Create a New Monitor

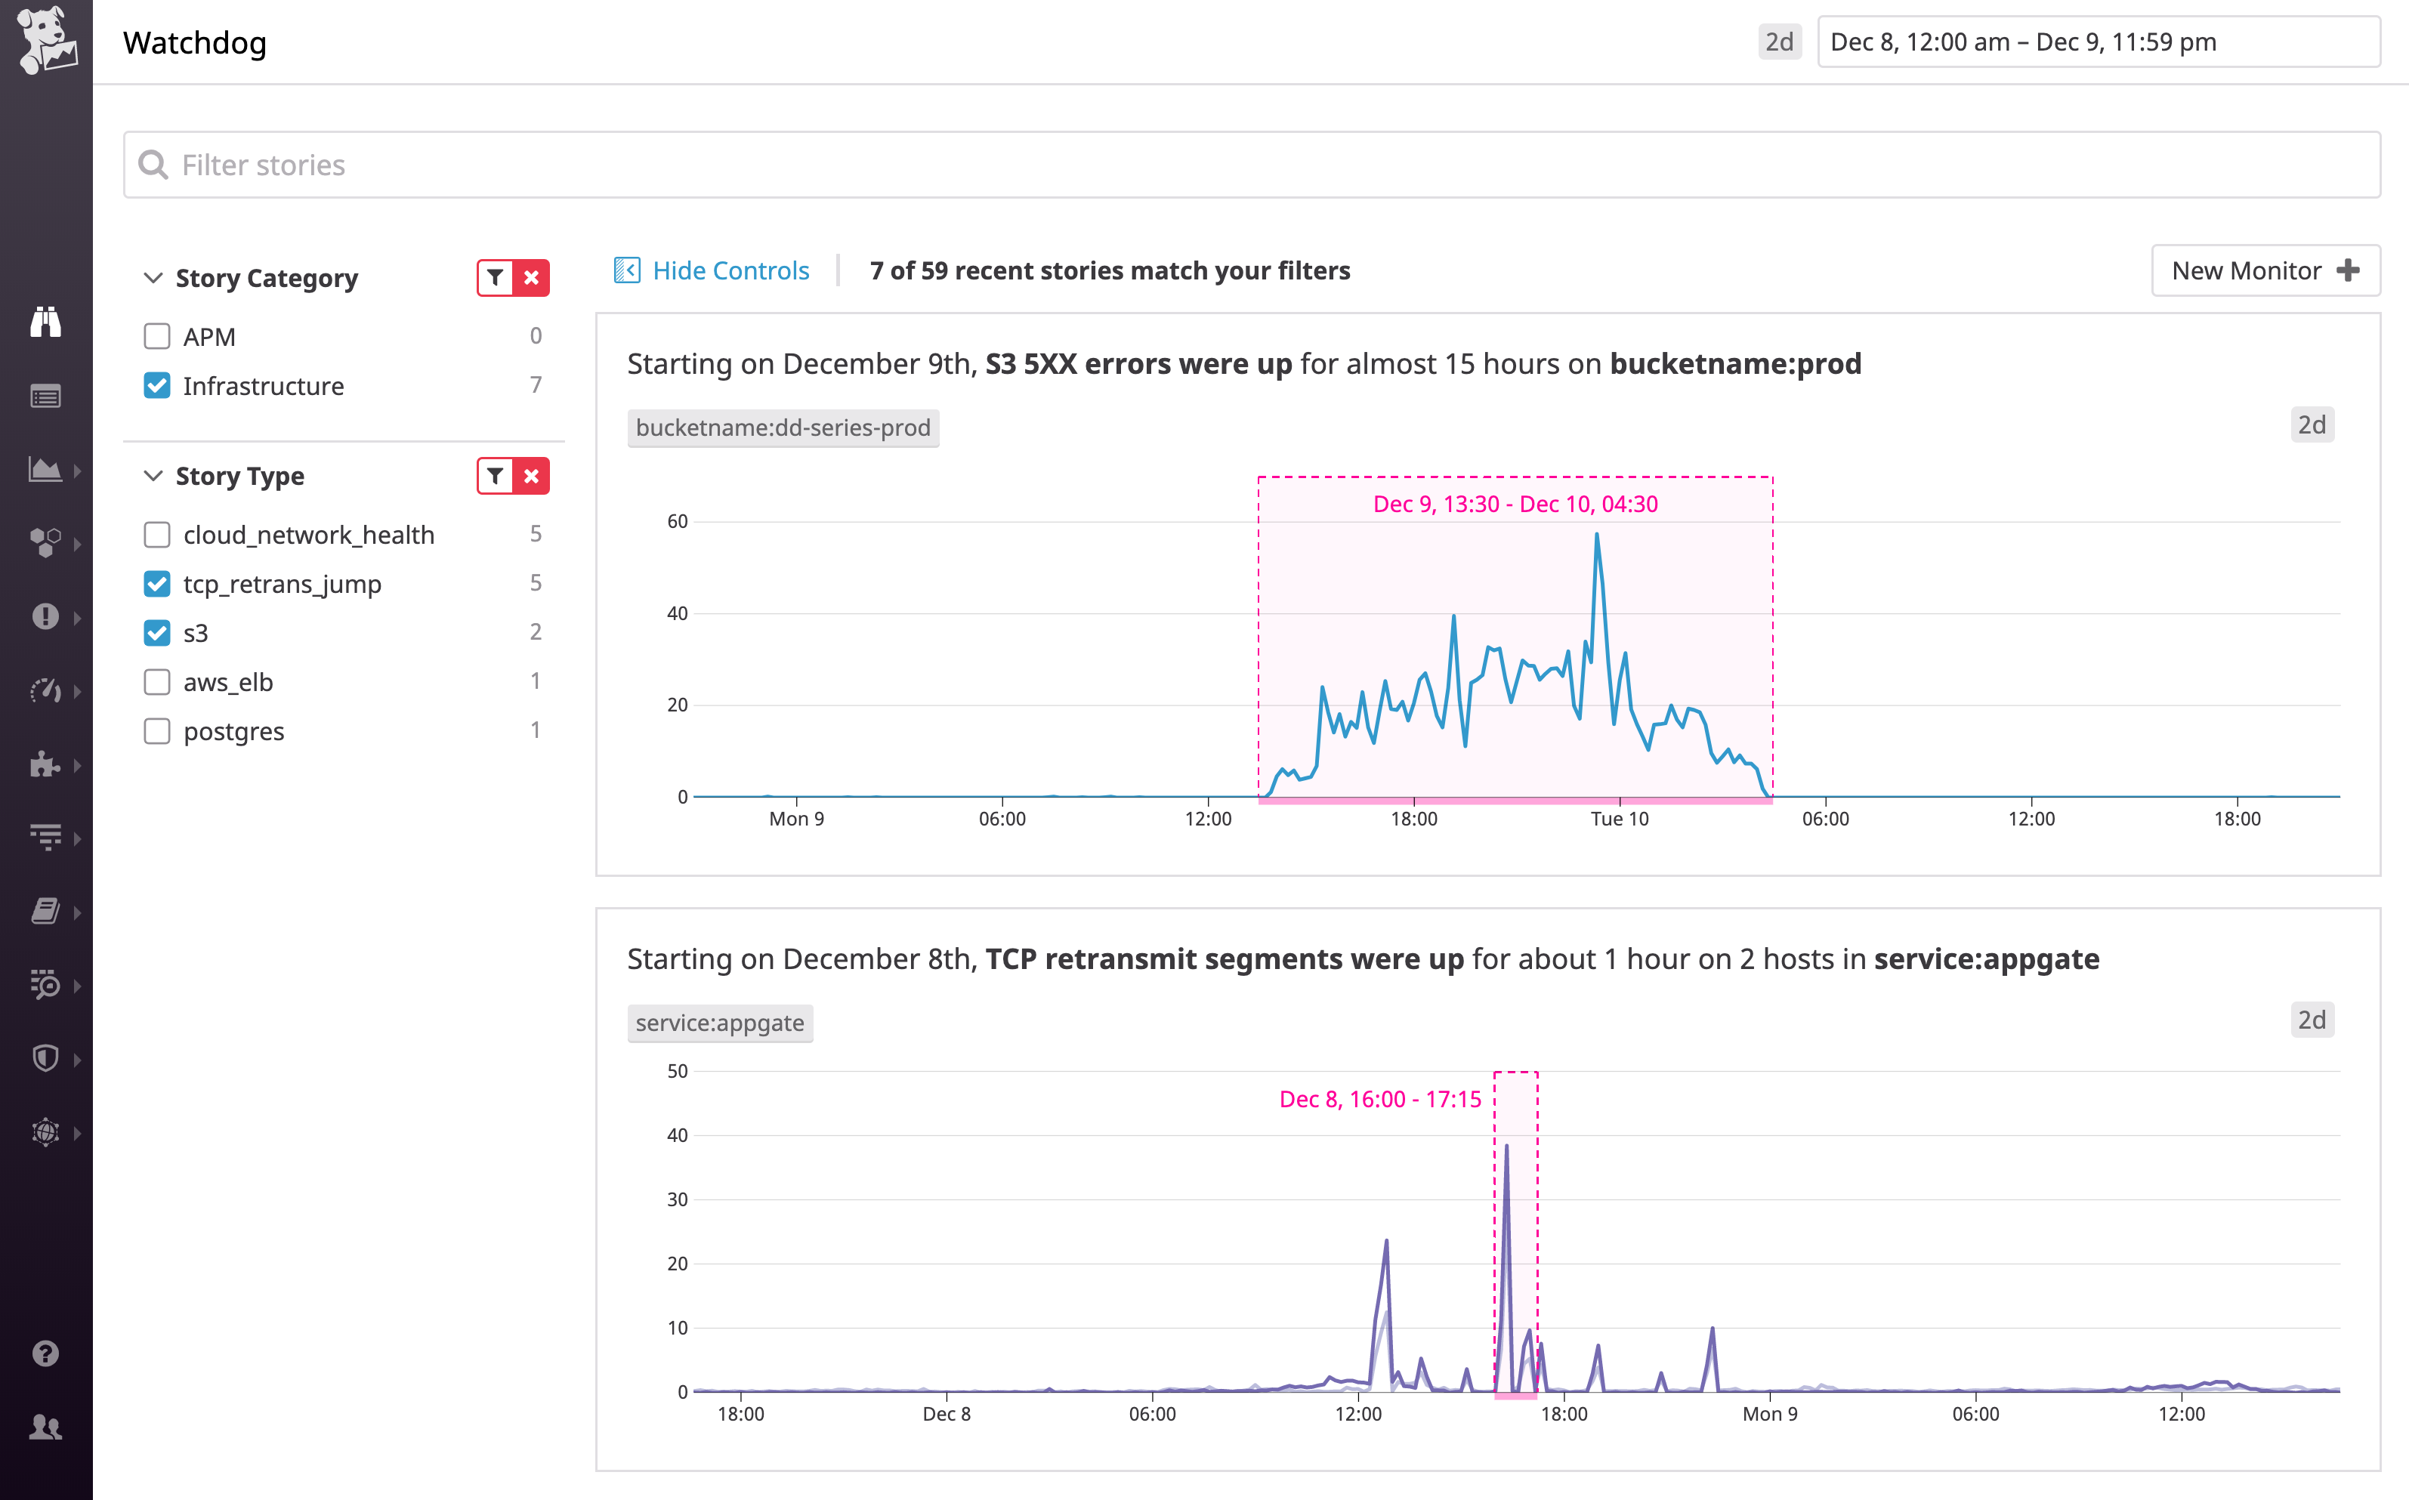(x=2265, y=270)
